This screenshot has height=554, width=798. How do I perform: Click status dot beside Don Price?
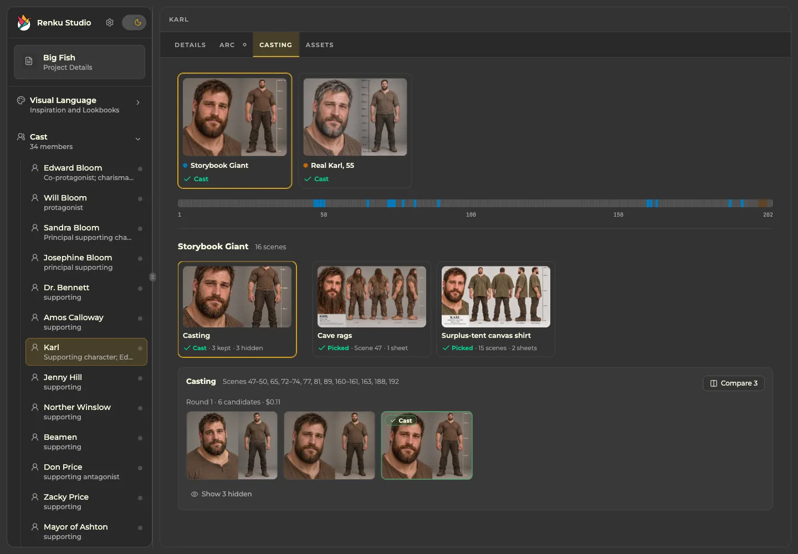click(140, 468)
